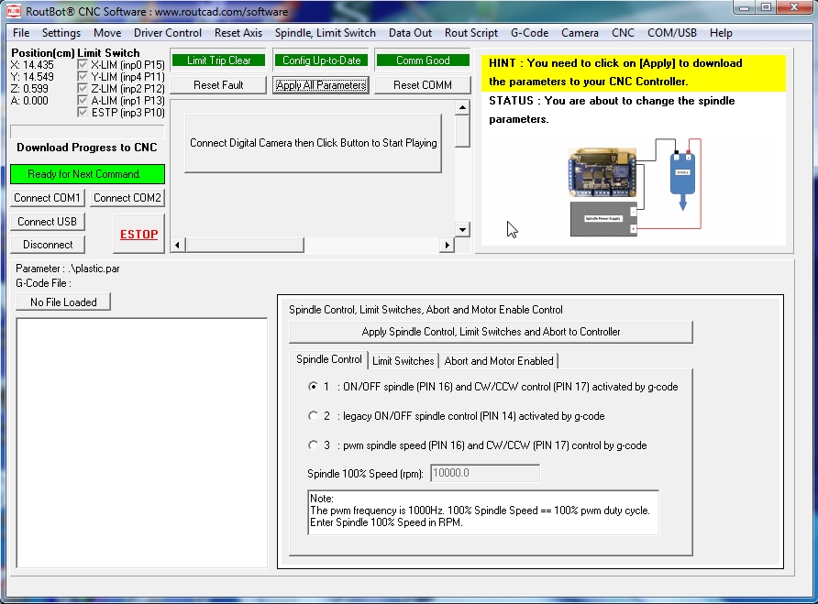Click the Parameter .\plastic.par label
The height and width of the screenshot is (604, 818).
67,269
